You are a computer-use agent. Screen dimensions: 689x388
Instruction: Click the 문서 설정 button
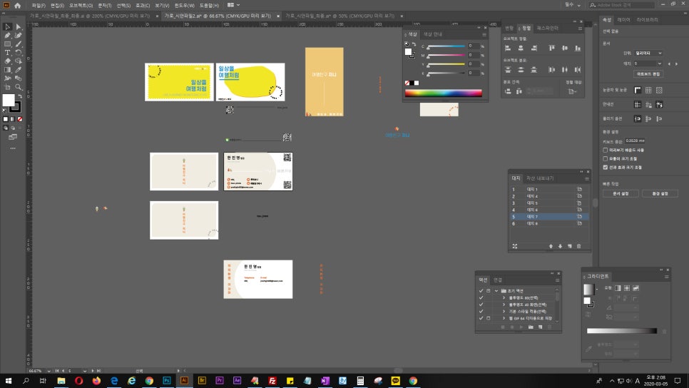click(620, 193)
